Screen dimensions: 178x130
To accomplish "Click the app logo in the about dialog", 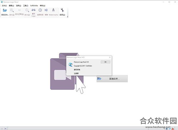I will (x=71, y=64).
